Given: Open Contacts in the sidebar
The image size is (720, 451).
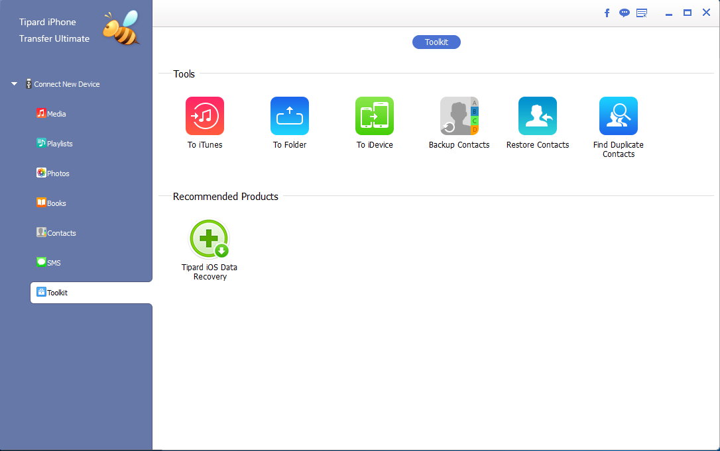Looking at the screenshot, I should pos(56,232).
